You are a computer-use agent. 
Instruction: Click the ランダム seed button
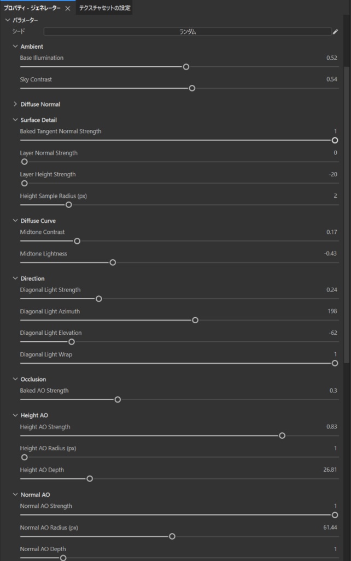click(188, 31)
